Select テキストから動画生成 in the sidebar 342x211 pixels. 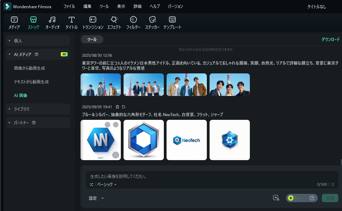(x=31, y=82)
